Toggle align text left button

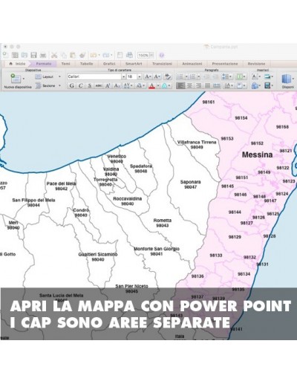tap(180, 85)
